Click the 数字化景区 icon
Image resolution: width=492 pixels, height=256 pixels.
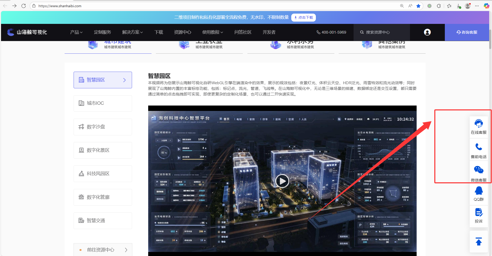81,150
